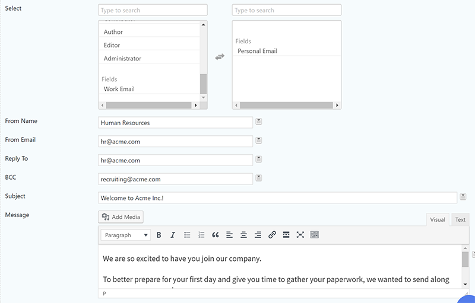The width and height of the screenshot is (475, 303).
Task: Toggle the editor toolbar kitchen sink
Action: [315, 235]
